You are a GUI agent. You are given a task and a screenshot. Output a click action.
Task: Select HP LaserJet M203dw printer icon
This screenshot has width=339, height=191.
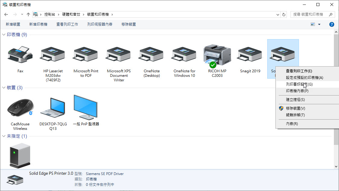53,55
